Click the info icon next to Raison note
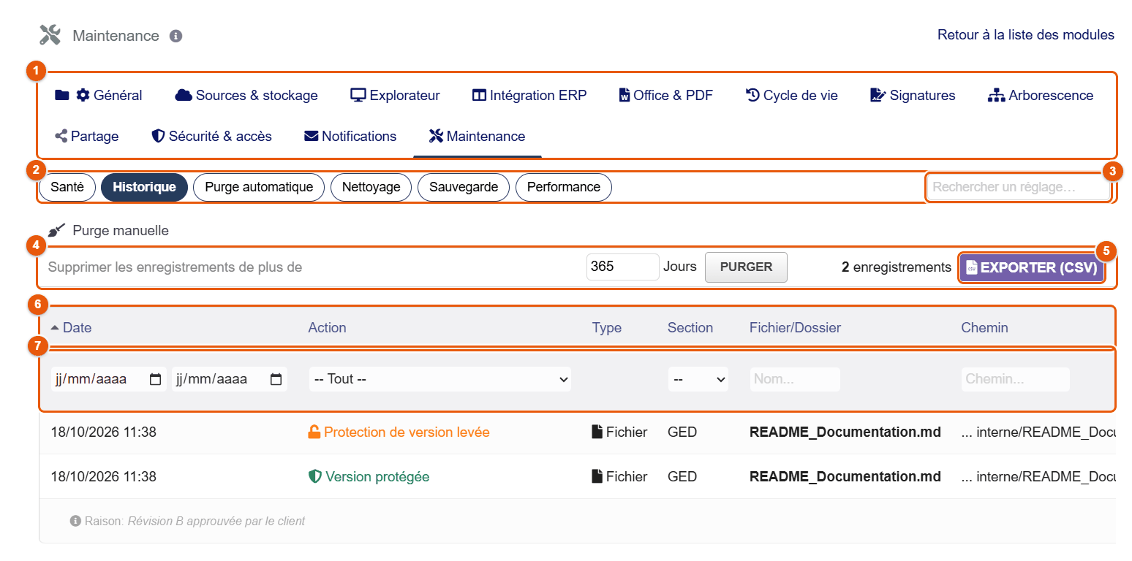The height and width of the screenshot is (561, 1132). [75, 522]
